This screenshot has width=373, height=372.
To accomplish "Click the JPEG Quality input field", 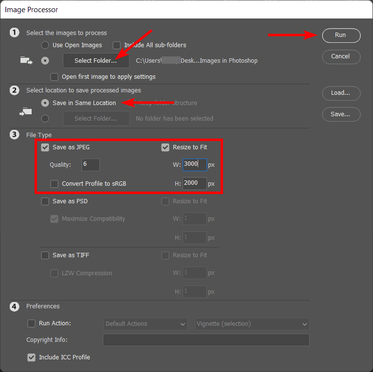I will [91, 165].
